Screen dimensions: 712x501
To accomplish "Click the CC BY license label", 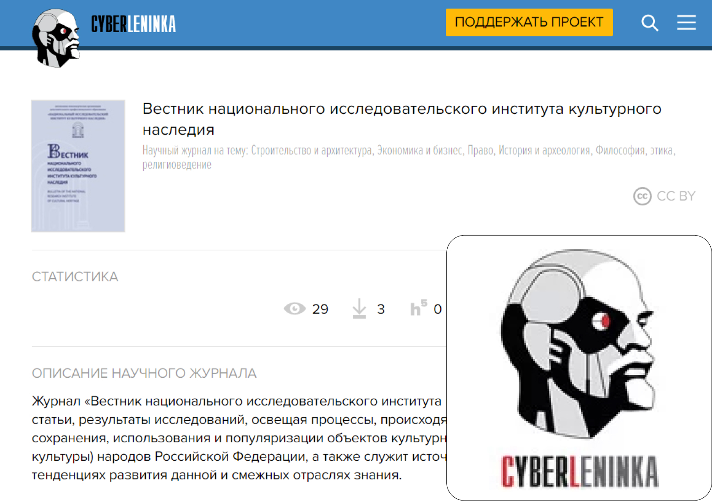I will (676, 196).
